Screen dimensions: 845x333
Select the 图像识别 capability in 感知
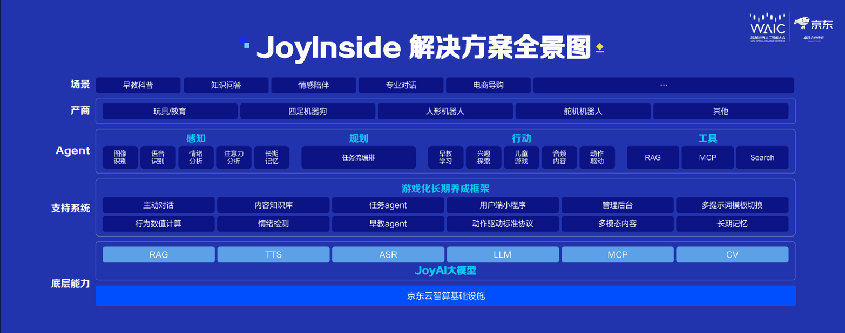tap(119, 157)
